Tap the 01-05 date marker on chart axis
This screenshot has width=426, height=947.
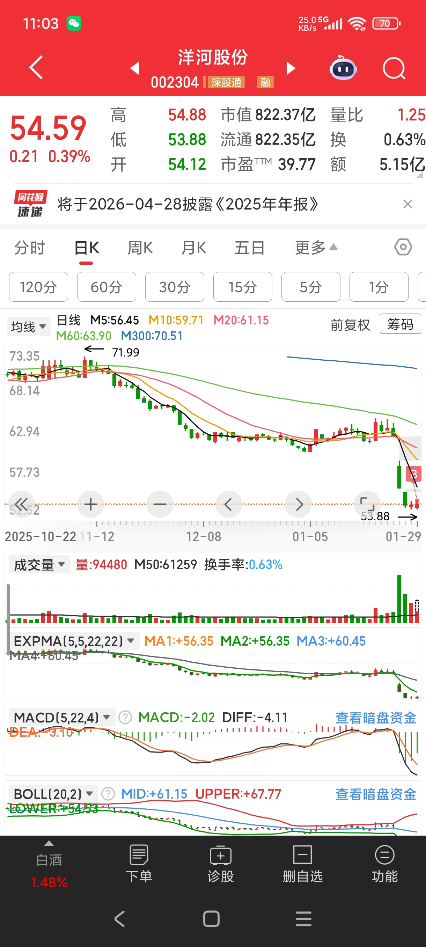(x=310, y=536)
